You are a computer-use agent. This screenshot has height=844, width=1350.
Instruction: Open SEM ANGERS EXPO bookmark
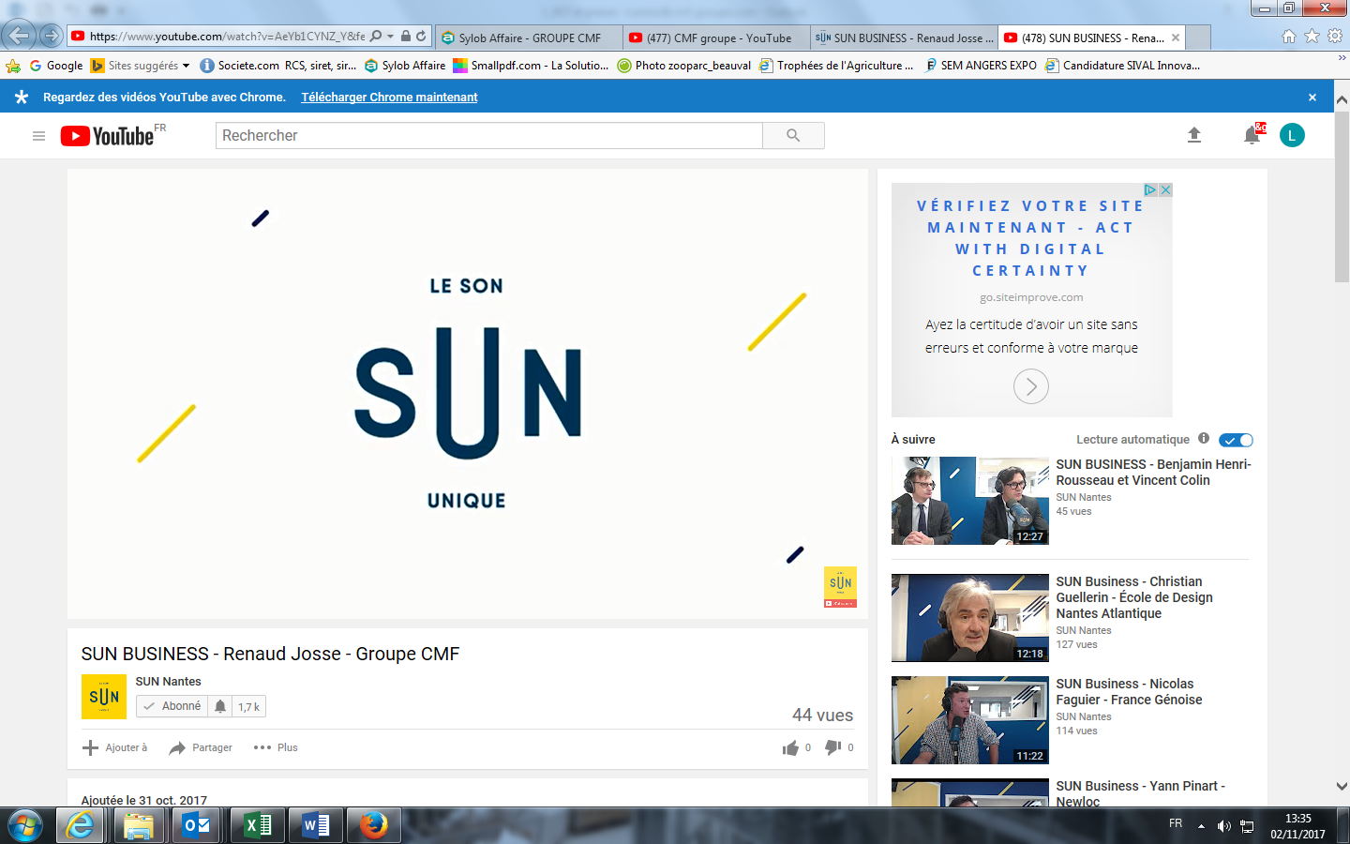980,66
